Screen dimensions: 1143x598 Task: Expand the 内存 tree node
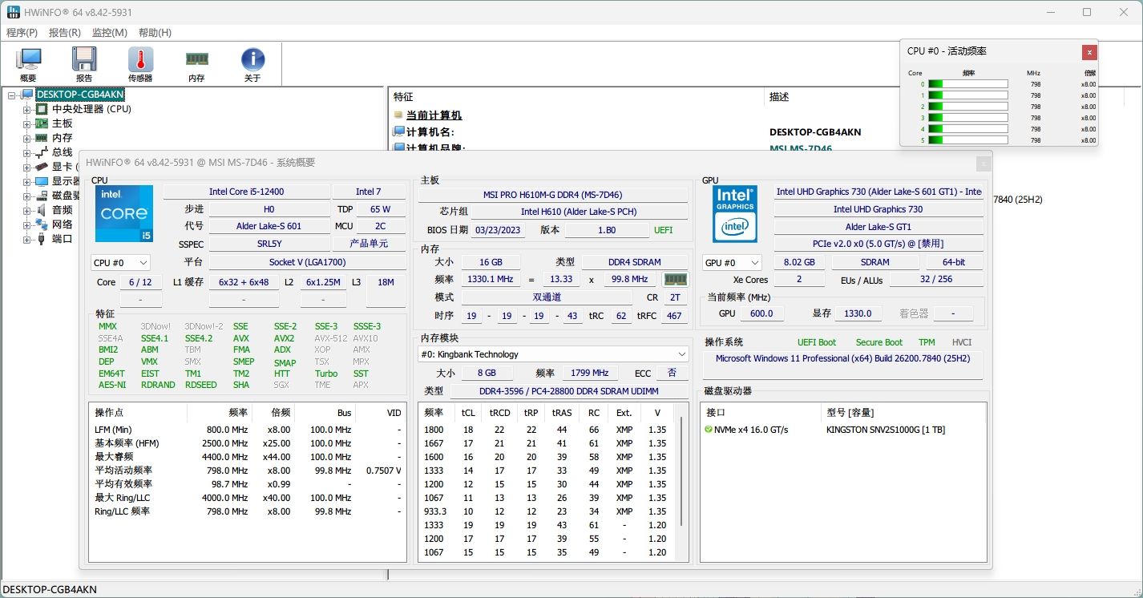coord(26,139)
